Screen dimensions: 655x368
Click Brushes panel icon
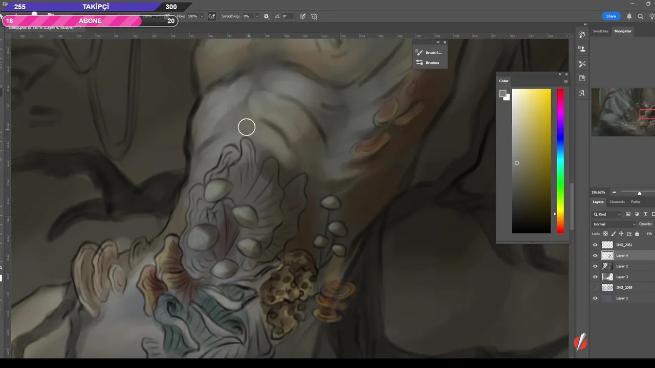coord(420,62)
